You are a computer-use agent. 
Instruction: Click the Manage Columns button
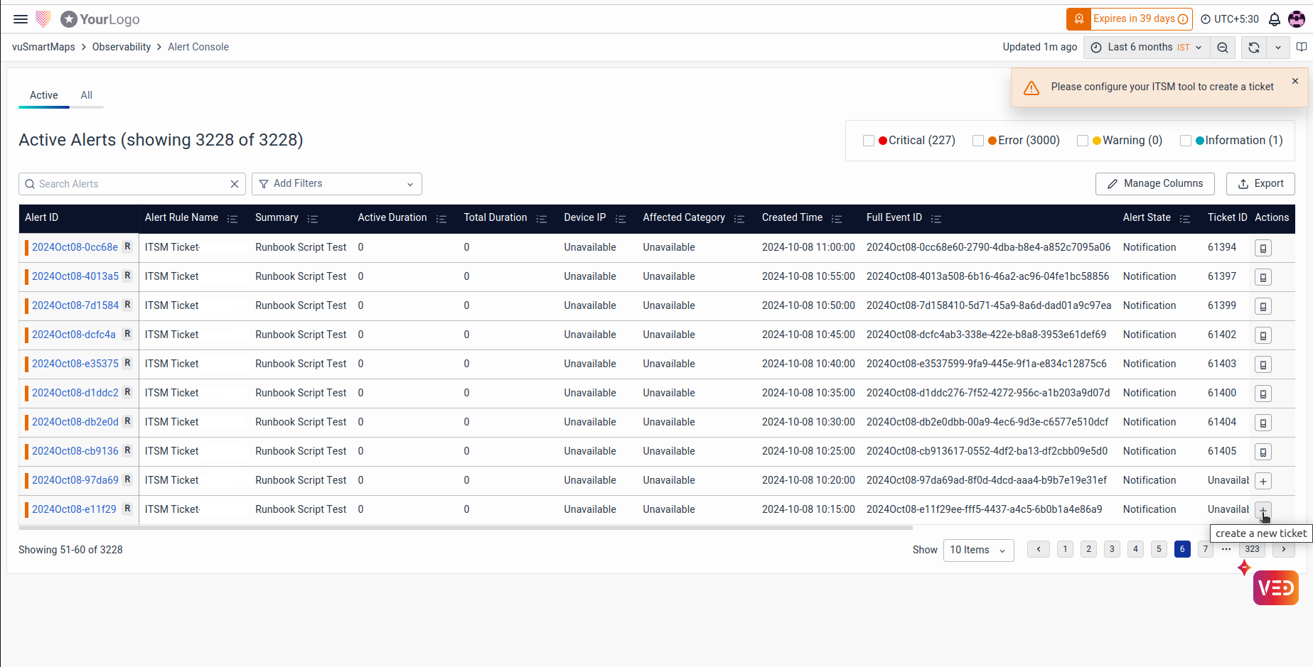pyautogui.click(x=1154, y=184)
